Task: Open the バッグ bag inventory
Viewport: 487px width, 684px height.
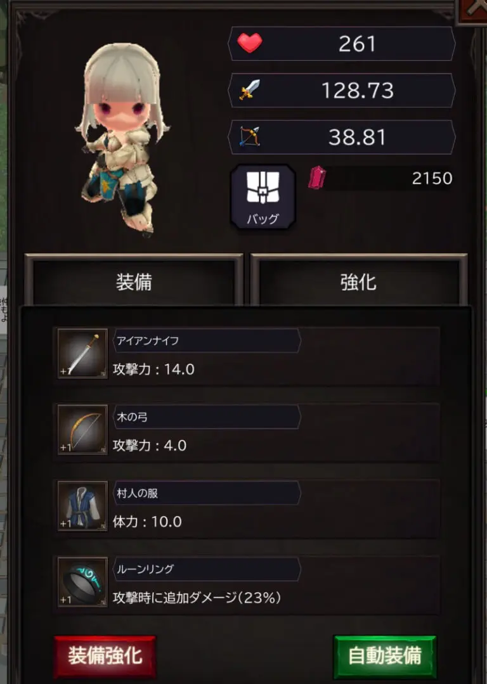Action: [263, 197]
